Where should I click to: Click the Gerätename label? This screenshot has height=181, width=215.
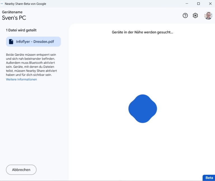tap(12, 12)
